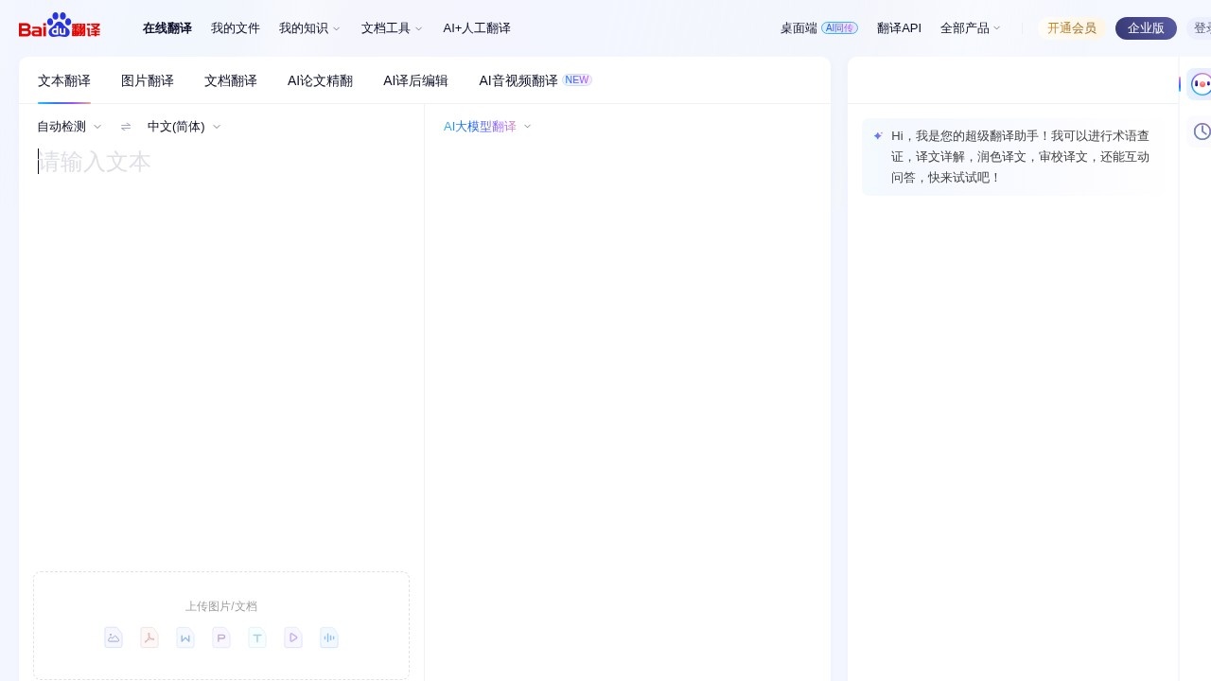Screen dimensions: 1211x681
Task: Click the AI assistant avatar icon
Action: 1202,84
